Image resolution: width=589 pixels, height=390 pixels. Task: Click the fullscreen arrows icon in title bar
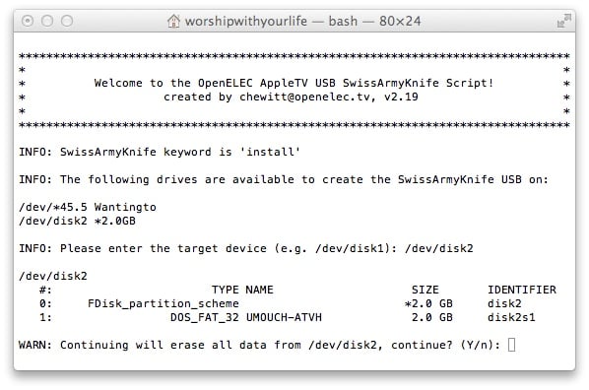(563, 21)
